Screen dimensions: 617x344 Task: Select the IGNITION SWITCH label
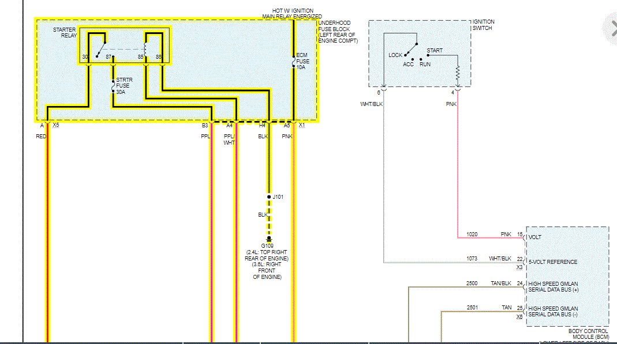(x=483, y=25)
